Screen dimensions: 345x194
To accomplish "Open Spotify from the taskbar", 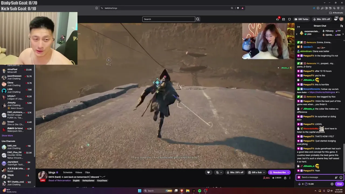I will 199,191.
